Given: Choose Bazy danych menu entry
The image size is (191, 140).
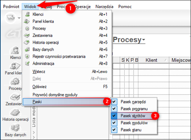Looking at the screenshot, I should pyautogui.click(x=67, y=49).
